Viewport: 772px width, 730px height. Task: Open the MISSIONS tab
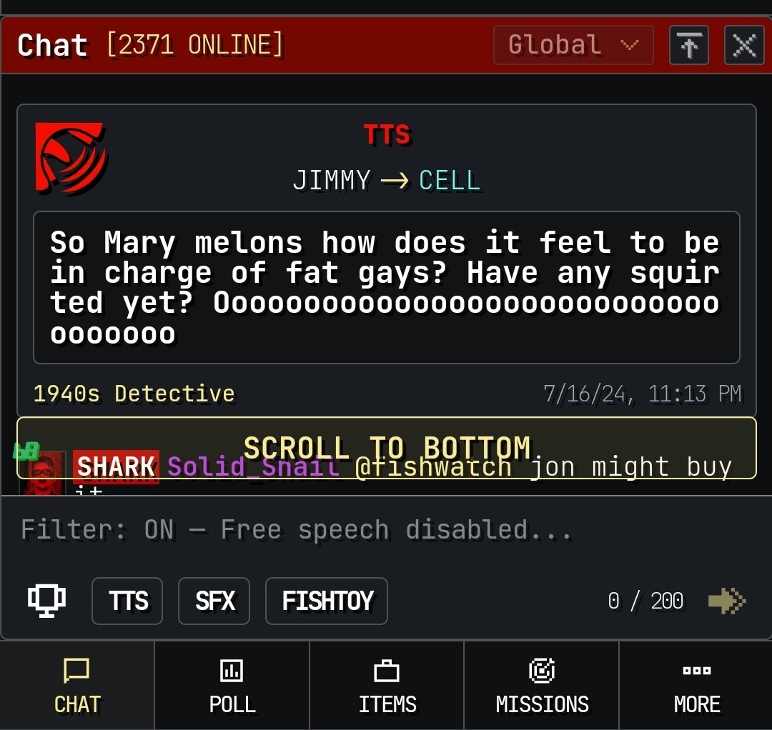click(542, 686)
